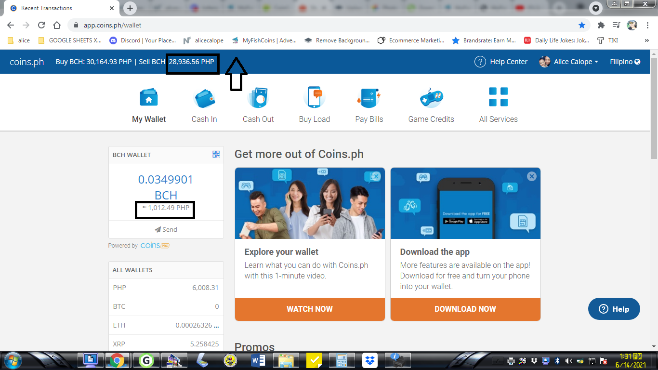Viewport: 658px width, 370px height.
Task: Open the Chrome extensions puzzle icon
Action: pos(601,25)
